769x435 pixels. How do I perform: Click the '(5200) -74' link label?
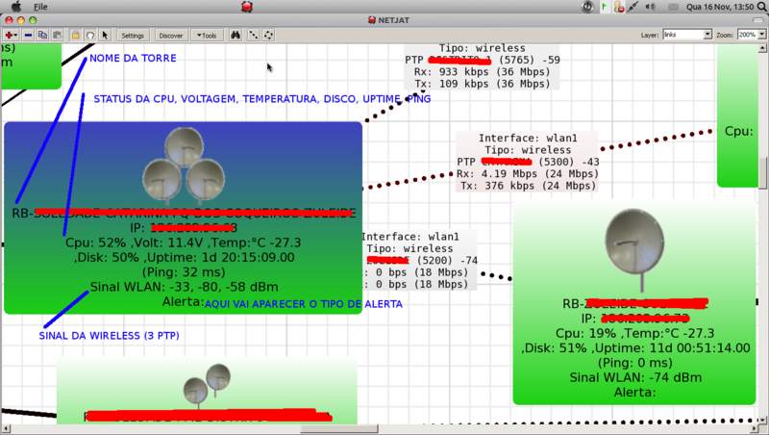[447, 260]
